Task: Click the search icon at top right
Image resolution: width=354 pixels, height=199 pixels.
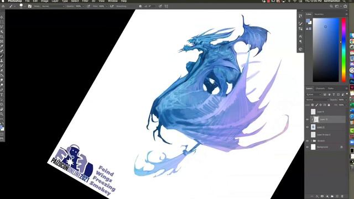Action: click(331, 6)
